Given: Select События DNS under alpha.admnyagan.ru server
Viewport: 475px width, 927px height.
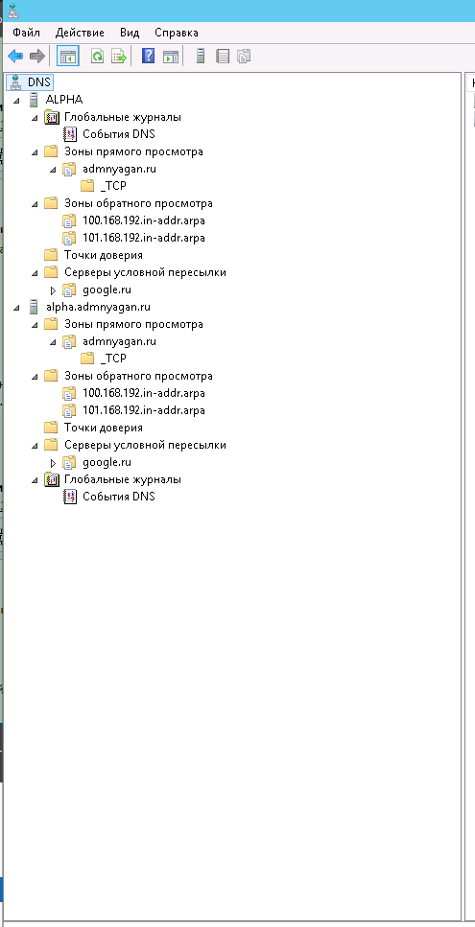Looking at the screenshot, I should pos(118,497).
